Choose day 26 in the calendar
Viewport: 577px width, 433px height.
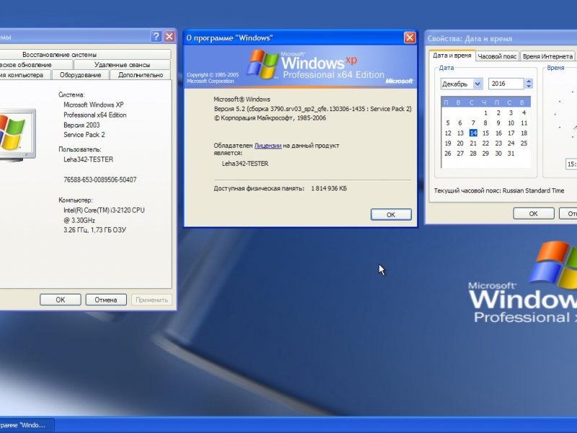[x=448, y=154]
